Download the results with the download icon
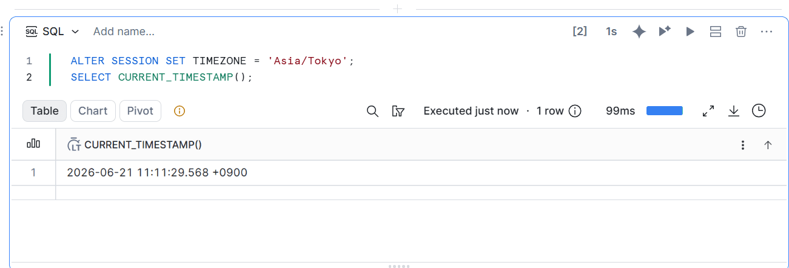 tap(734, 111)
